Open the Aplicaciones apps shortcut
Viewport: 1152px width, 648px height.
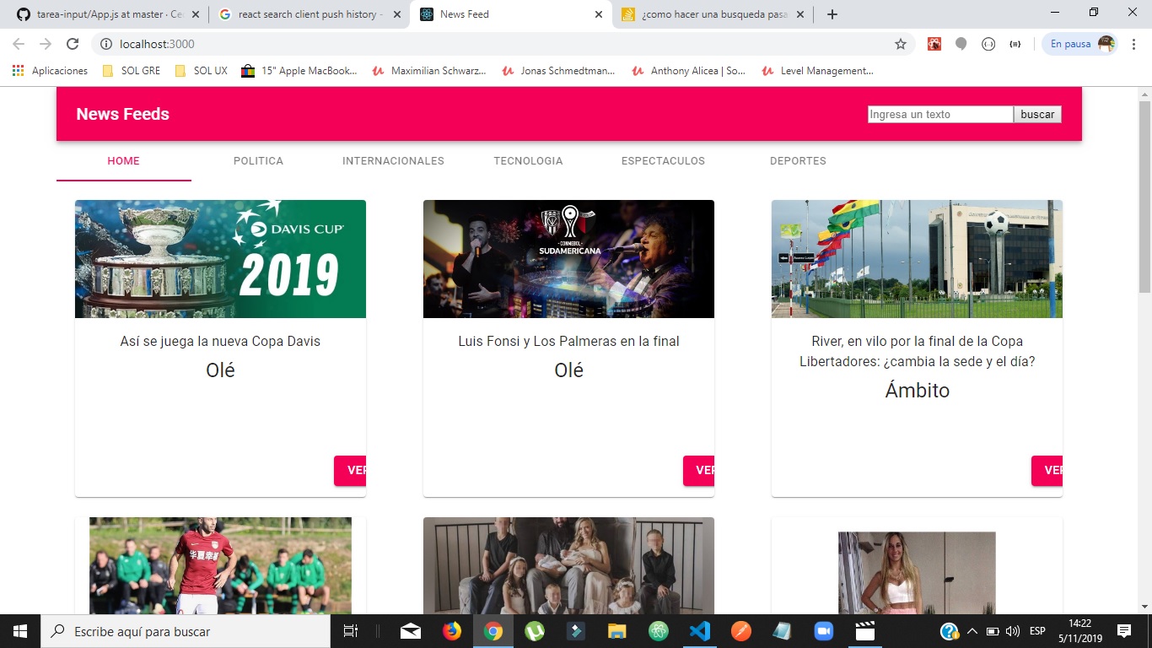[50, 71]
